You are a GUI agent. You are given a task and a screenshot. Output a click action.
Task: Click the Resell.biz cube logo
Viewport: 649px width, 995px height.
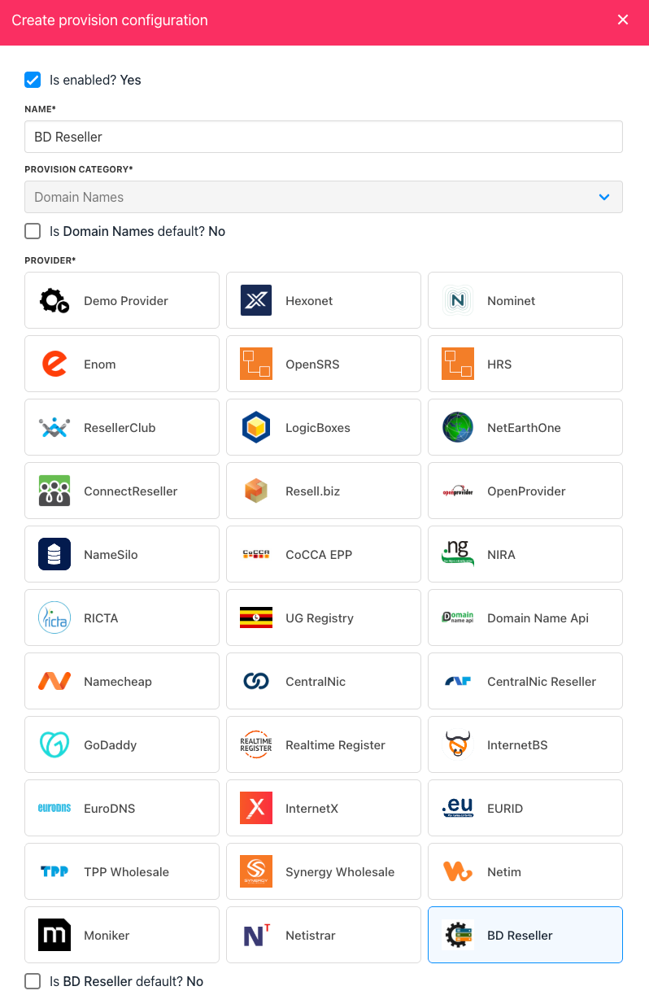256,491
